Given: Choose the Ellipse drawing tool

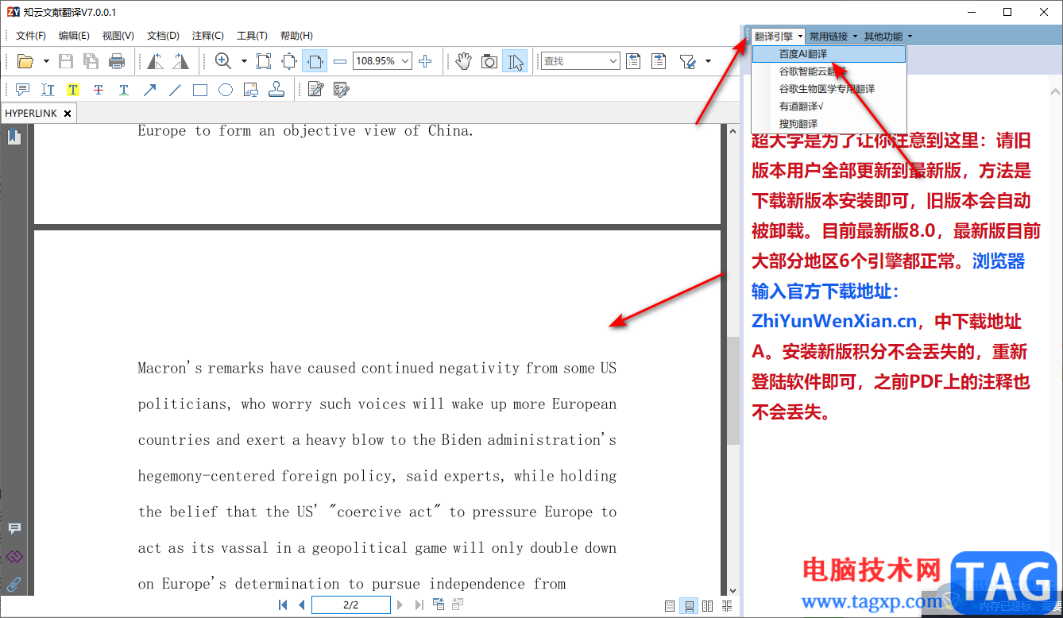Looking at the screenshot, I should 226,90.
